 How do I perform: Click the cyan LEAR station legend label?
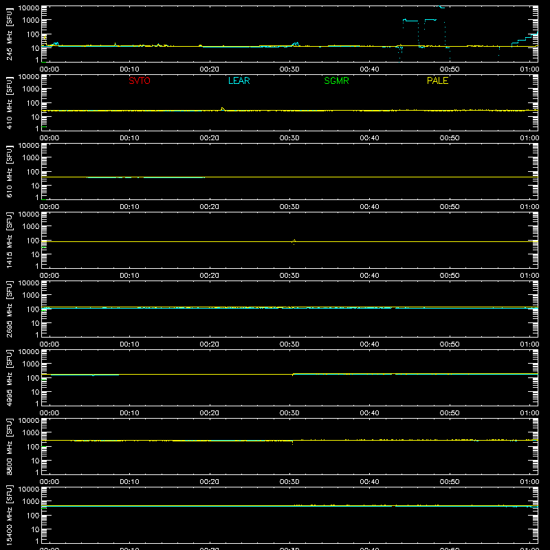[239, 80]
